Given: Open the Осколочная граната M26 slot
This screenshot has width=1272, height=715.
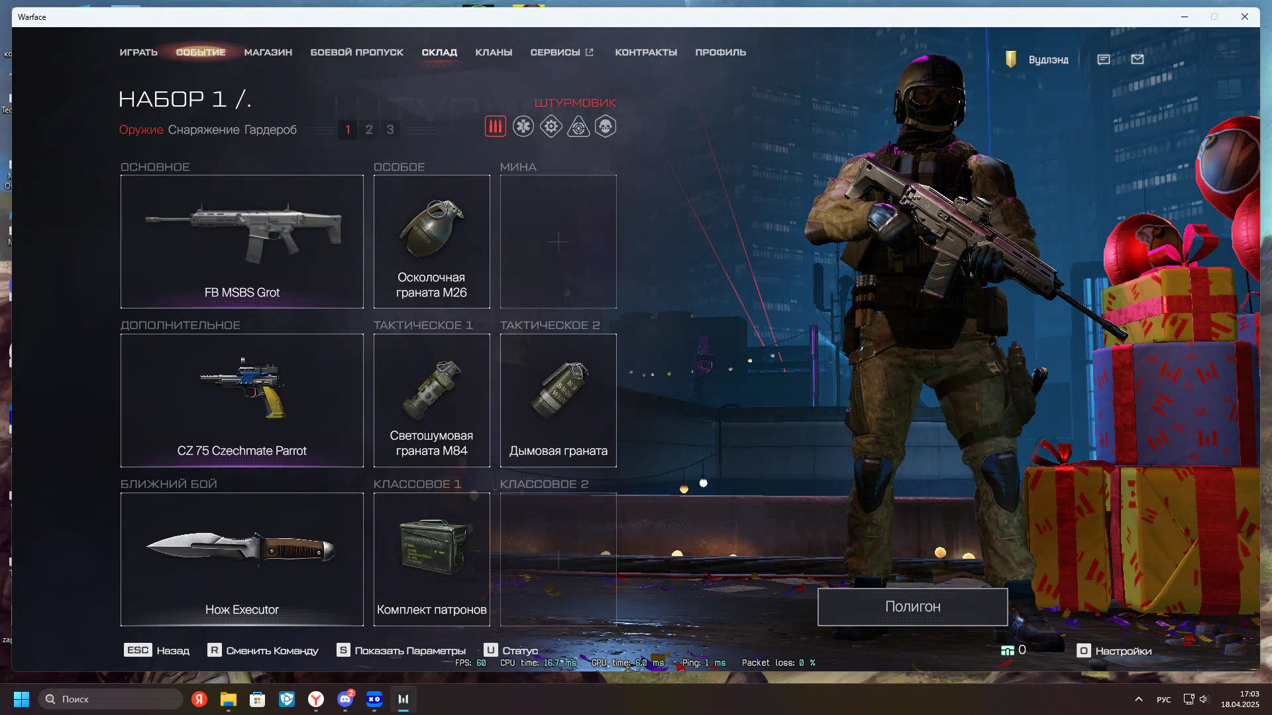Looking at the screenshot, I should [x=432, y=242].
